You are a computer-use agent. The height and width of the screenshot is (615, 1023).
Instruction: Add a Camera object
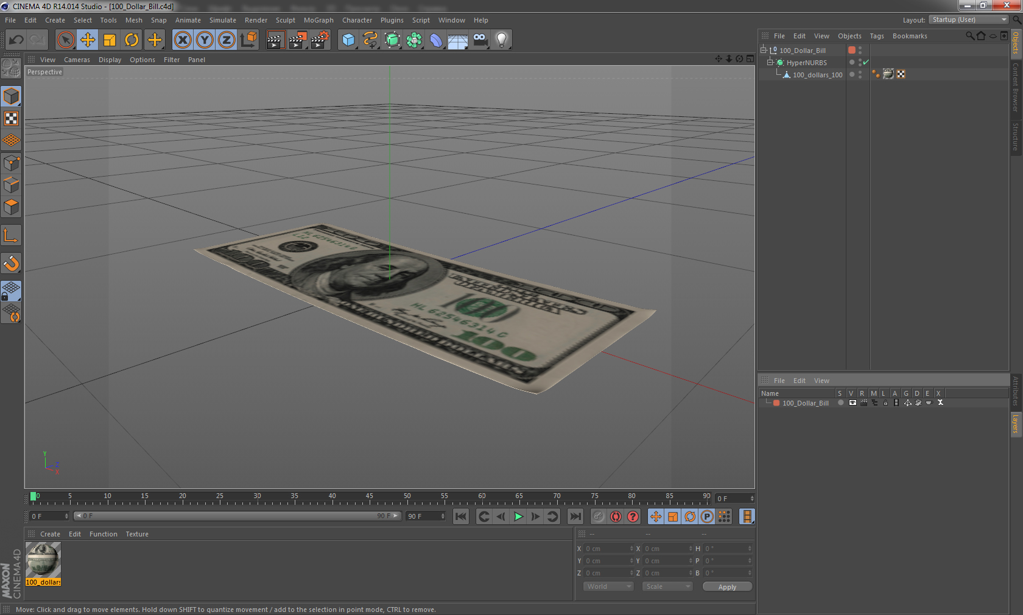[480, 40]
